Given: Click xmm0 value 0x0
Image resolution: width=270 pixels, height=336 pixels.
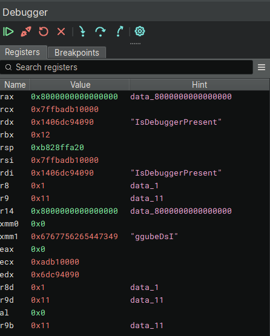Looking at the screenshot, I should click(x=38, y=224).
